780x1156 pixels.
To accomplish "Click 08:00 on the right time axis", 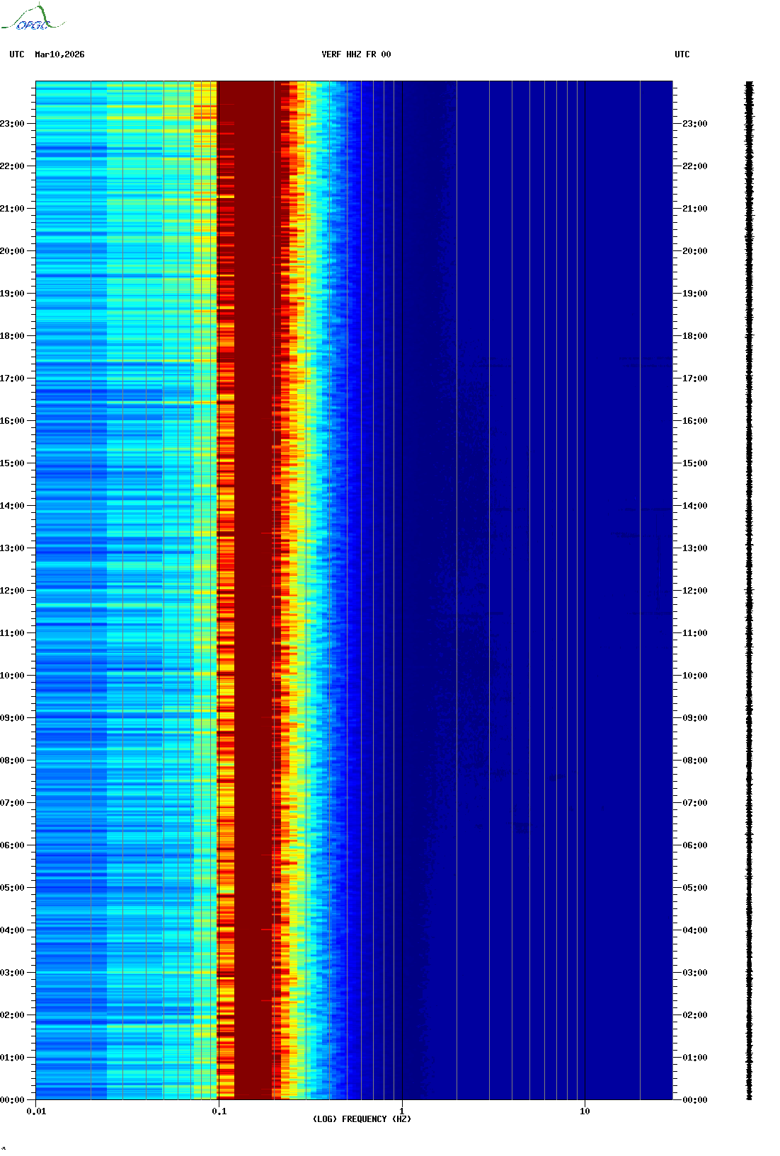I will coord(695,761).
